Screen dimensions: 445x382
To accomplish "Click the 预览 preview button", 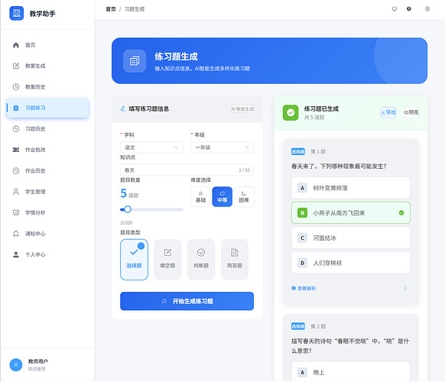I will click(x=411, y=112).
